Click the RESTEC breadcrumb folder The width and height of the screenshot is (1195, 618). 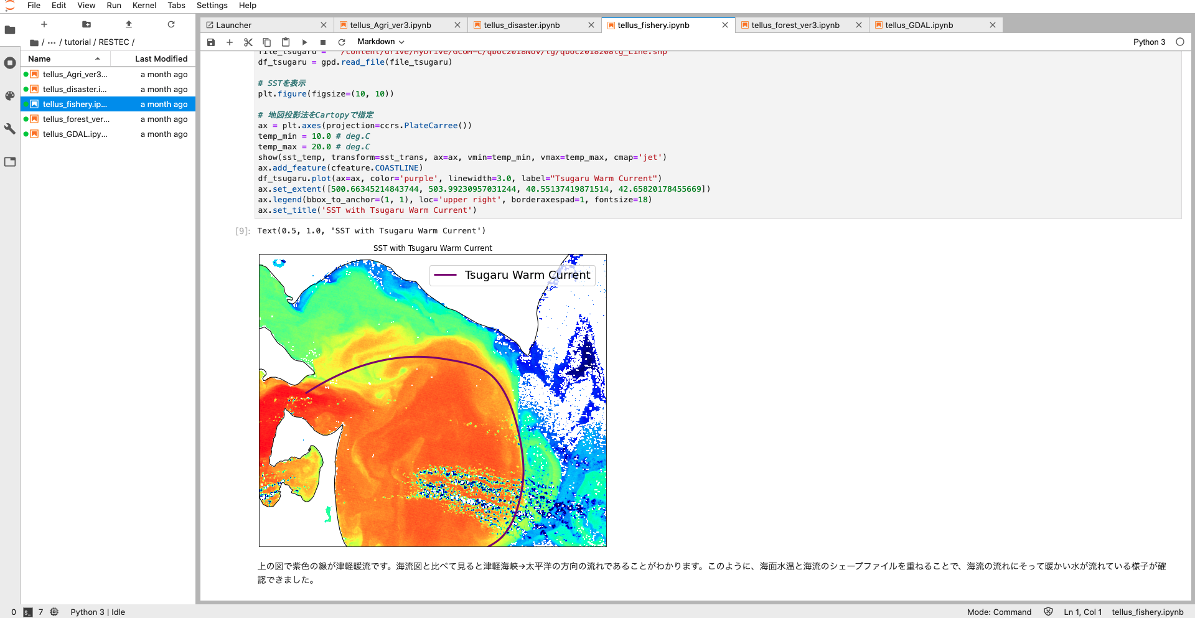[x=114, y=42]
